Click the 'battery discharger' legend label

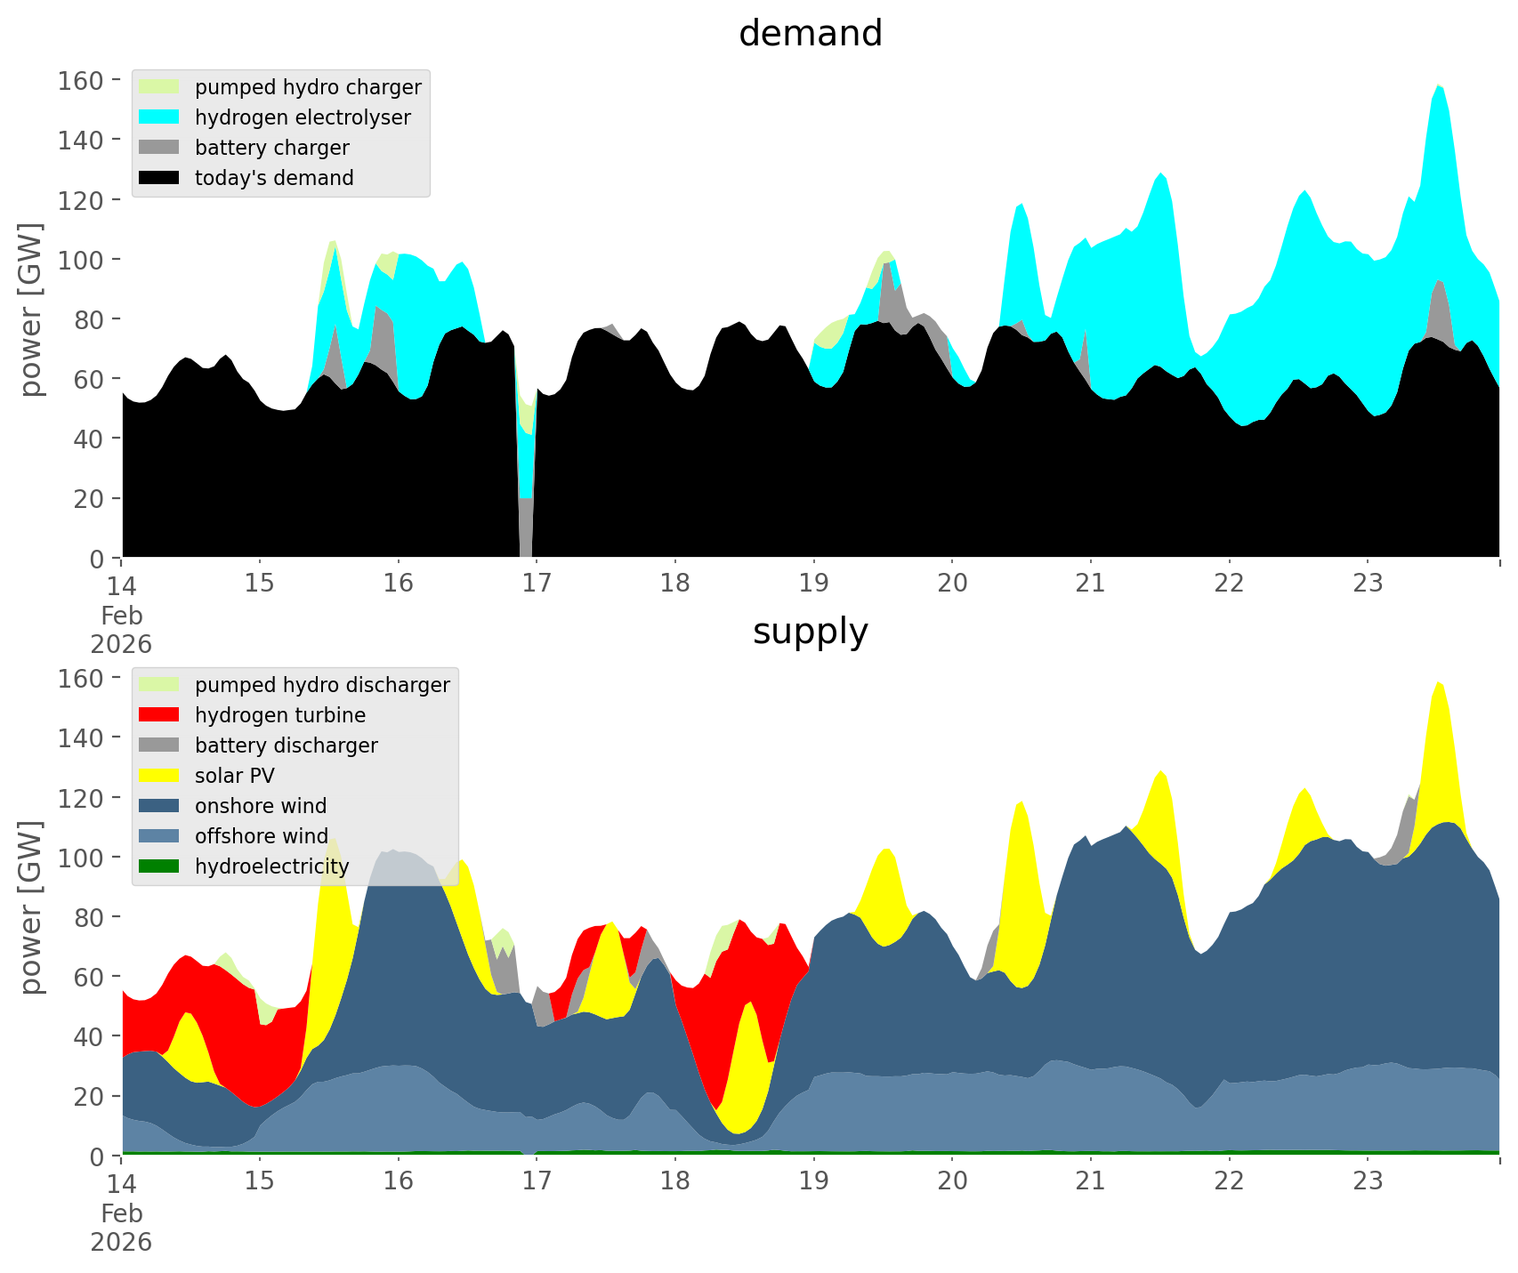pos(286,745)
